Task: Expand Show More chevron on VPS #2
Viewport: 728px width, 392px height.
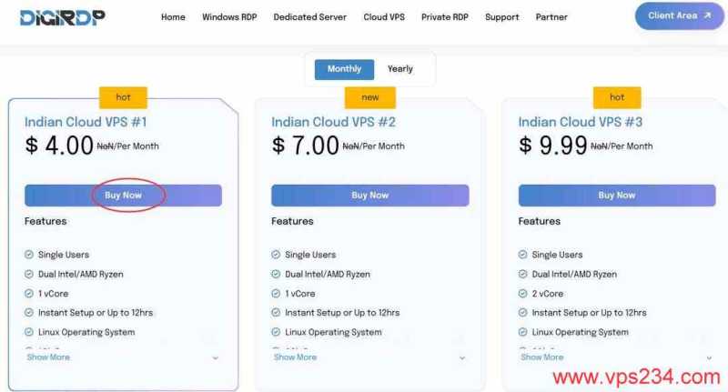Action: 462,358
